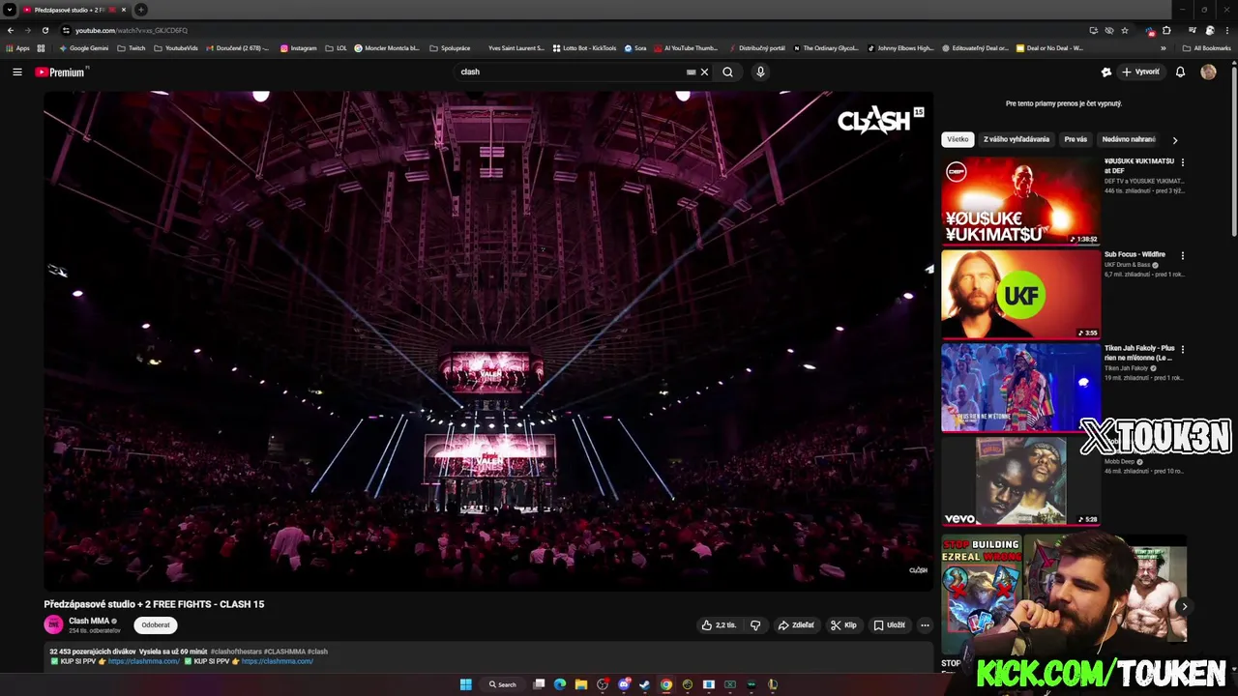
Task: Select the Pre vás chip
Action: [1076, 139]
